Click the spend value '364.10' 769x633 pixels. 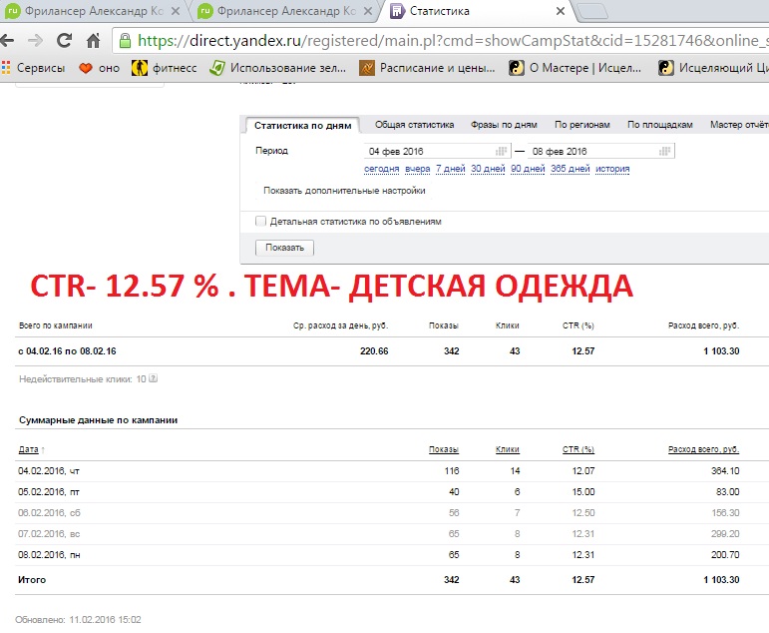click(x=725, y=471)
